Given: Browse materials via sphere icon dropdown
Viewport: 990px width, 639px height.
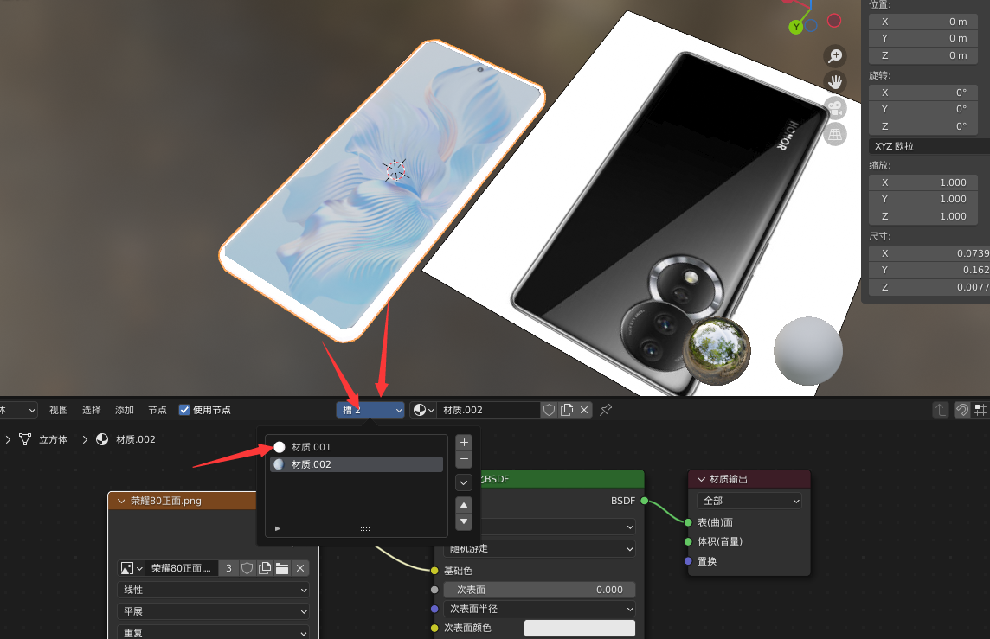Looking at the screenshot, I should [423, 410].
